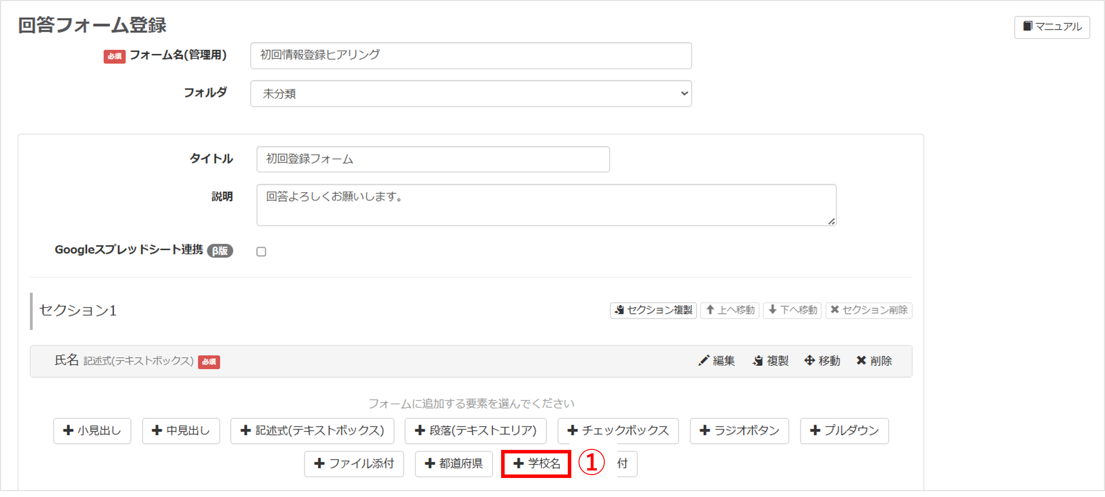Click the 複製 icon for 氏名 row
The width and height of the screenshot is (1105, 497).
758,361
